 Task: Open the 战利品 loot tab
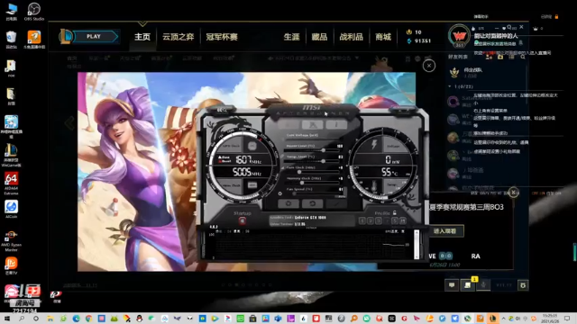351,37
